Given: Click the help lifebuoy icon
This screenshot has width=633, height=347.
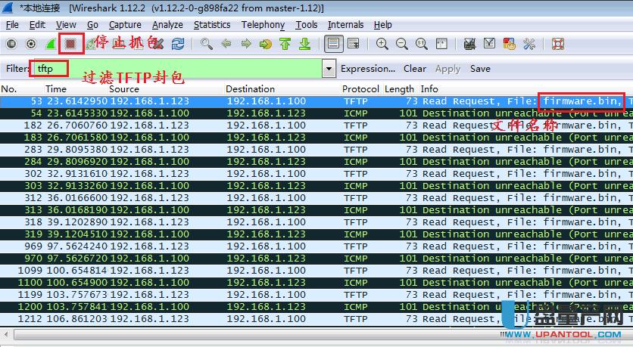Looking at the screenshot, I should point(558,44).
